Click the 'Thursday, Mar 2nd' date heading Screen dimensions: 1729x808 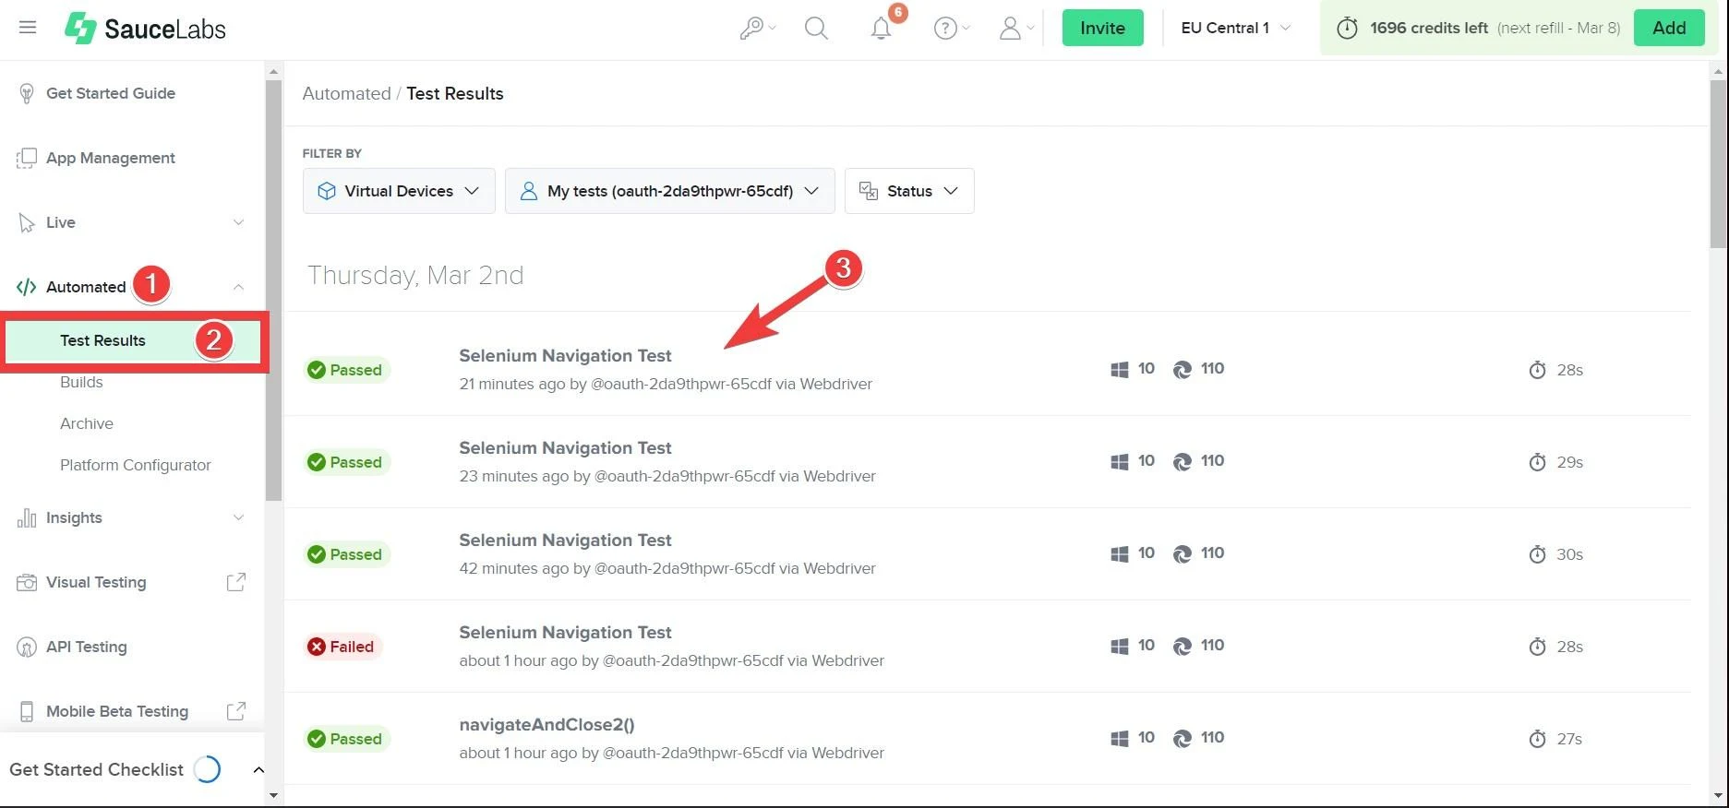coord(415,275)
